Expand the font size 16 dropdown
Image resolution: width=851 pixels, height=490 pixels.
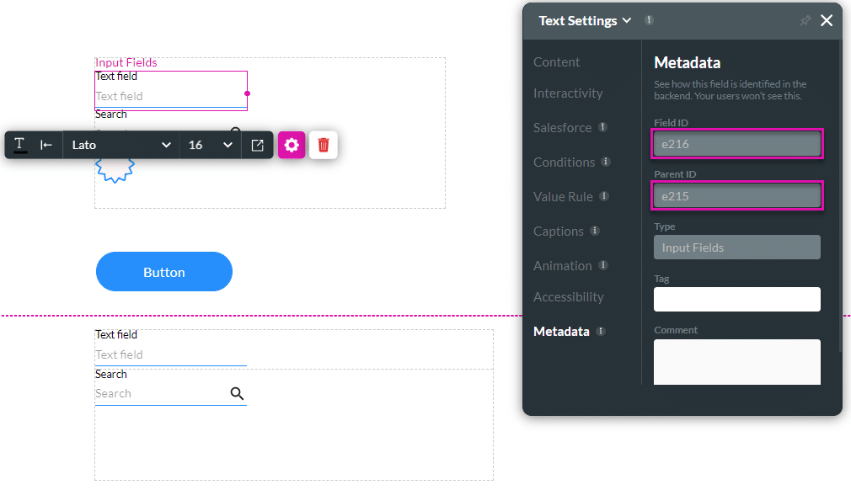pyautogui.click(x=210, y=145)
